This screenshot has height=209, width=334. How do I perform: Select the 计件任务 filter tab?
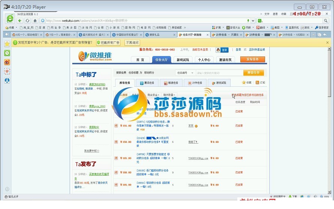(195, 83)
